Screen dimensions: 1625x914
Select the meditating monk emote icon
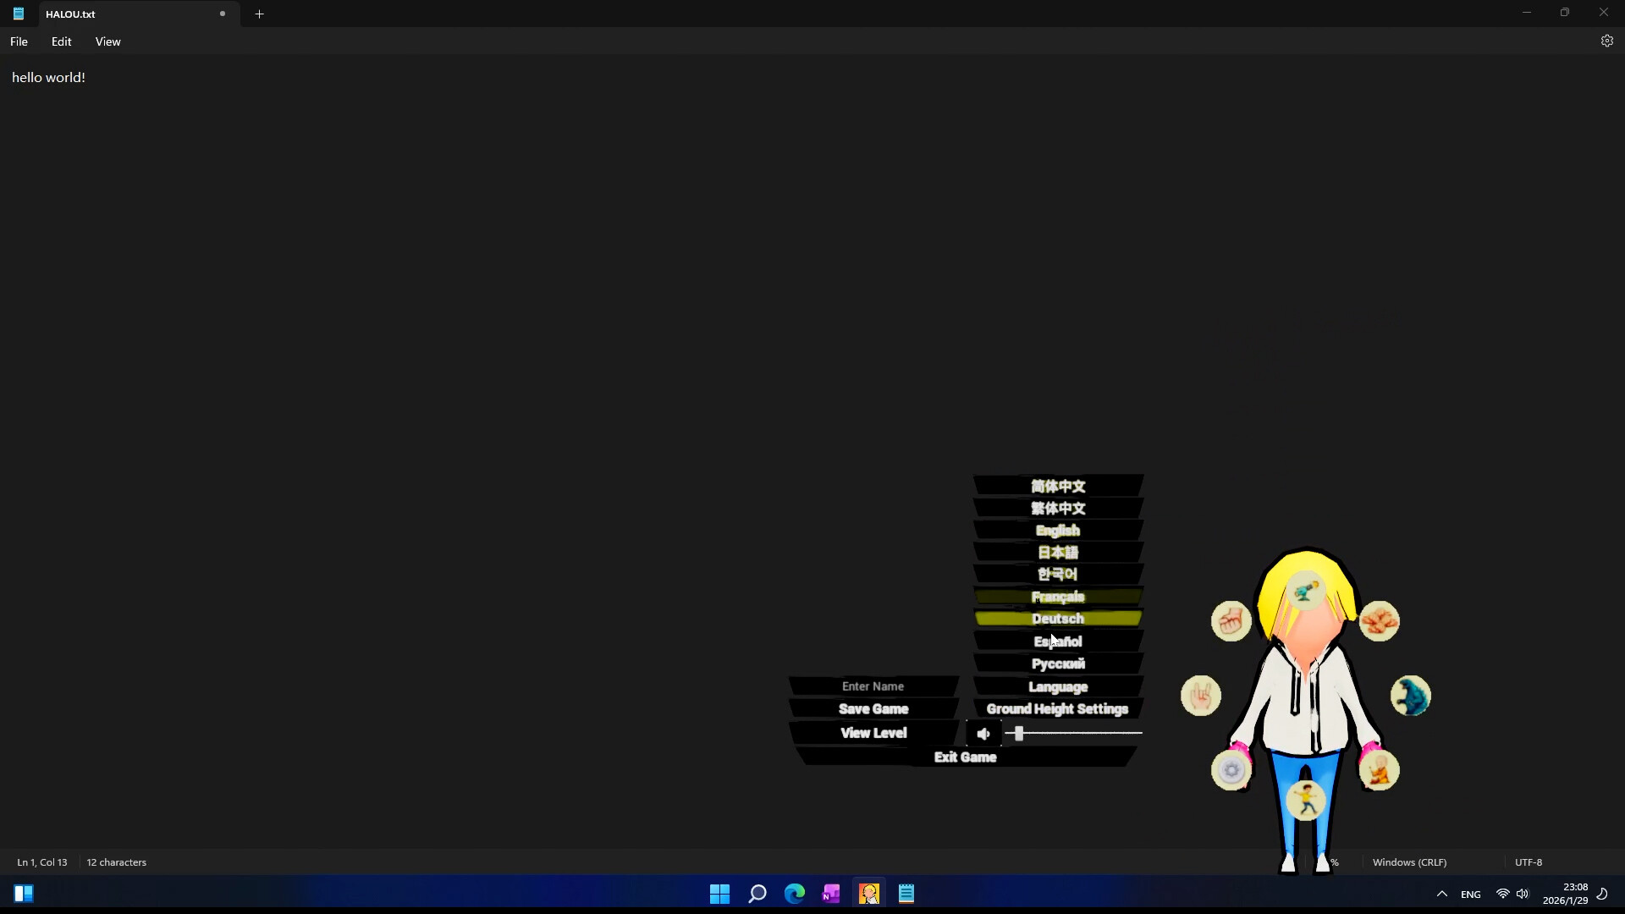[x=1380, y=768]
